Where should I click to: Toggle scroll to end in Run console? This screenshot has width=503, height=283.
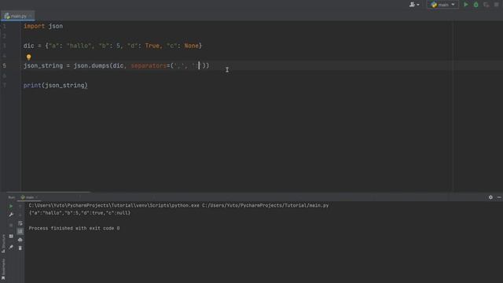click(x=20, y=231)
